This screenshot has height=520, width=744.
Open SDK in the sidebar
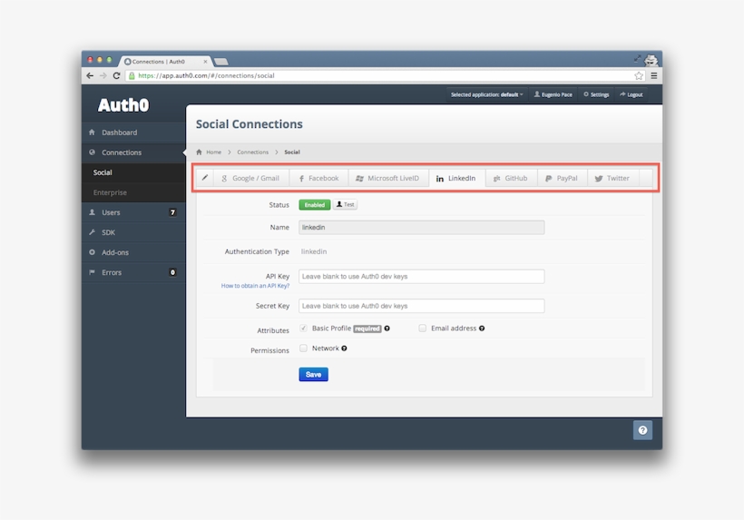133,232
